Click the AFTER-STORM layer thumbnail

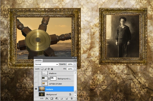tap(45, 83)
